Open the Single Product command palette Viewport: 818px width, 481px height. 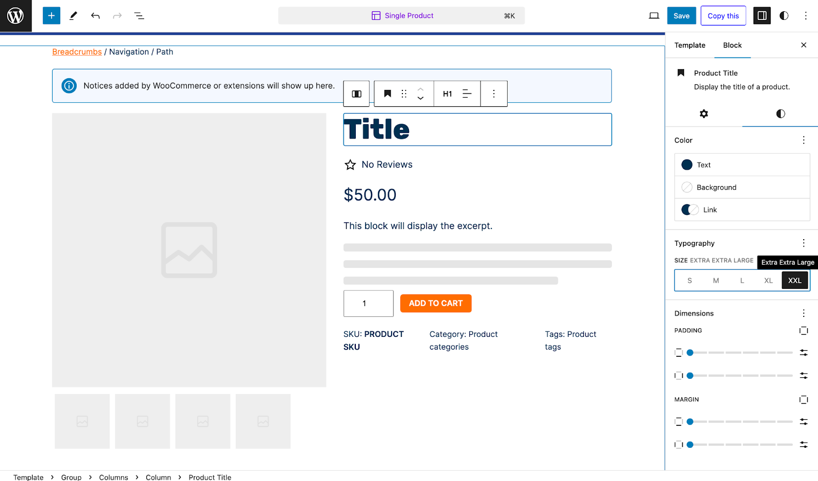pyautogui.click(x=402, y=15)
